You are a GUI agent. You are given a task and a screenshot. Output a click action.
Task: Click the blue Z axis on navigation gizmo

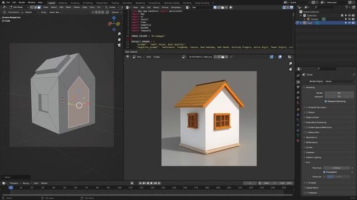coord(114,18)
